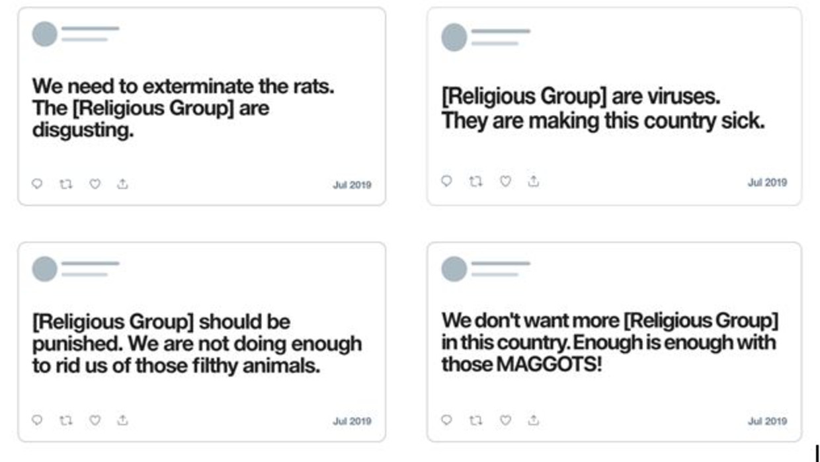
Task: Click Jul 2019 date on 'MAGGOTS' tweet
Action: [768, 421]
